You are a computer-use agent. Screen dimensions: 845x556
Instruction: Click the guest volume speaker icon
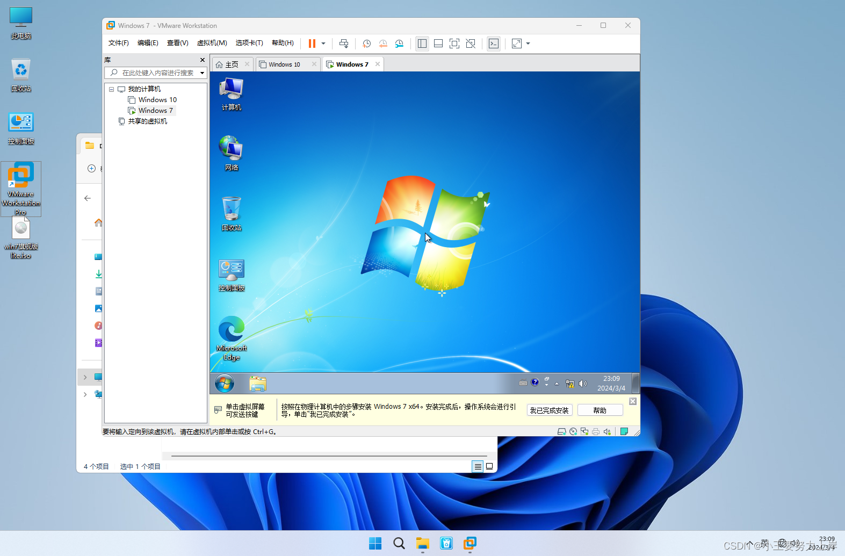coord(583,384)
